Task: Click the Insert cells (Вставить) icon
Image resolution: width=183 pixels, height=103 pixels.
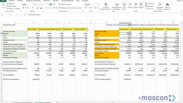Action: 130,5
